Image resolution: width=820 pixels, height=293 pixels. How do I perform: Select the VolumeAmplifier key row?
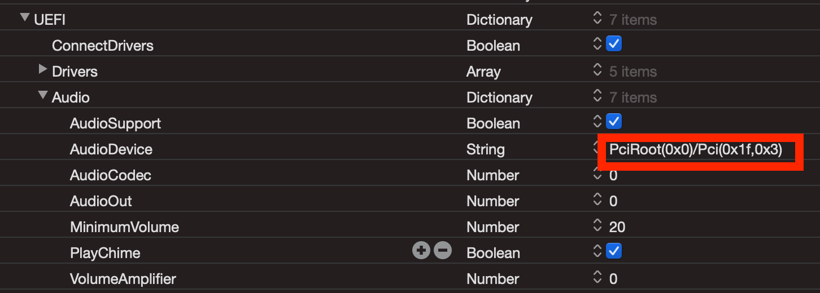(x=123, y=279)
